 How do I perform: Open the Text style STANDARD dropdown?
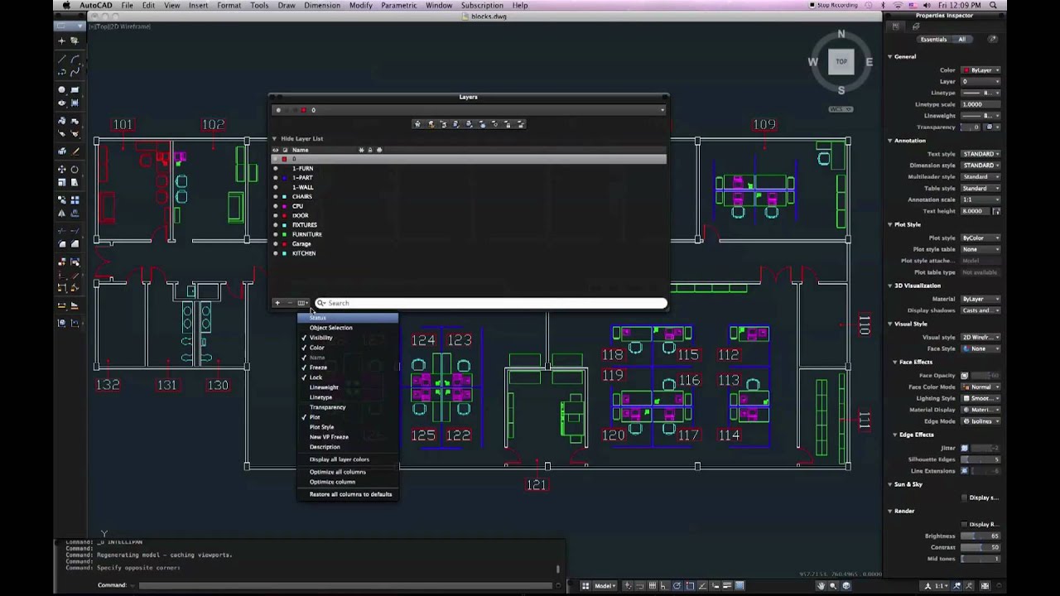point(981,154)
